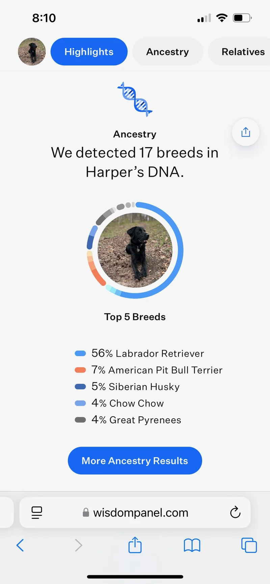Click the wisdompanel.com address field
270x584 pixels.
tap(135, 512)
